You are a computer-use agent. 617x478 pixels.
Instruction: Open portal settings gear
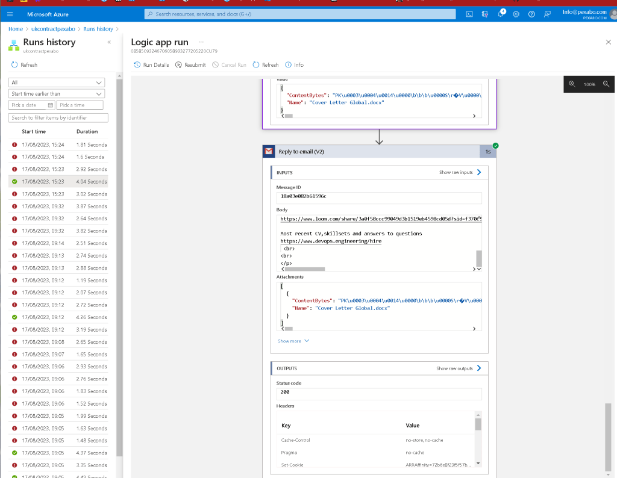[516, 14]
